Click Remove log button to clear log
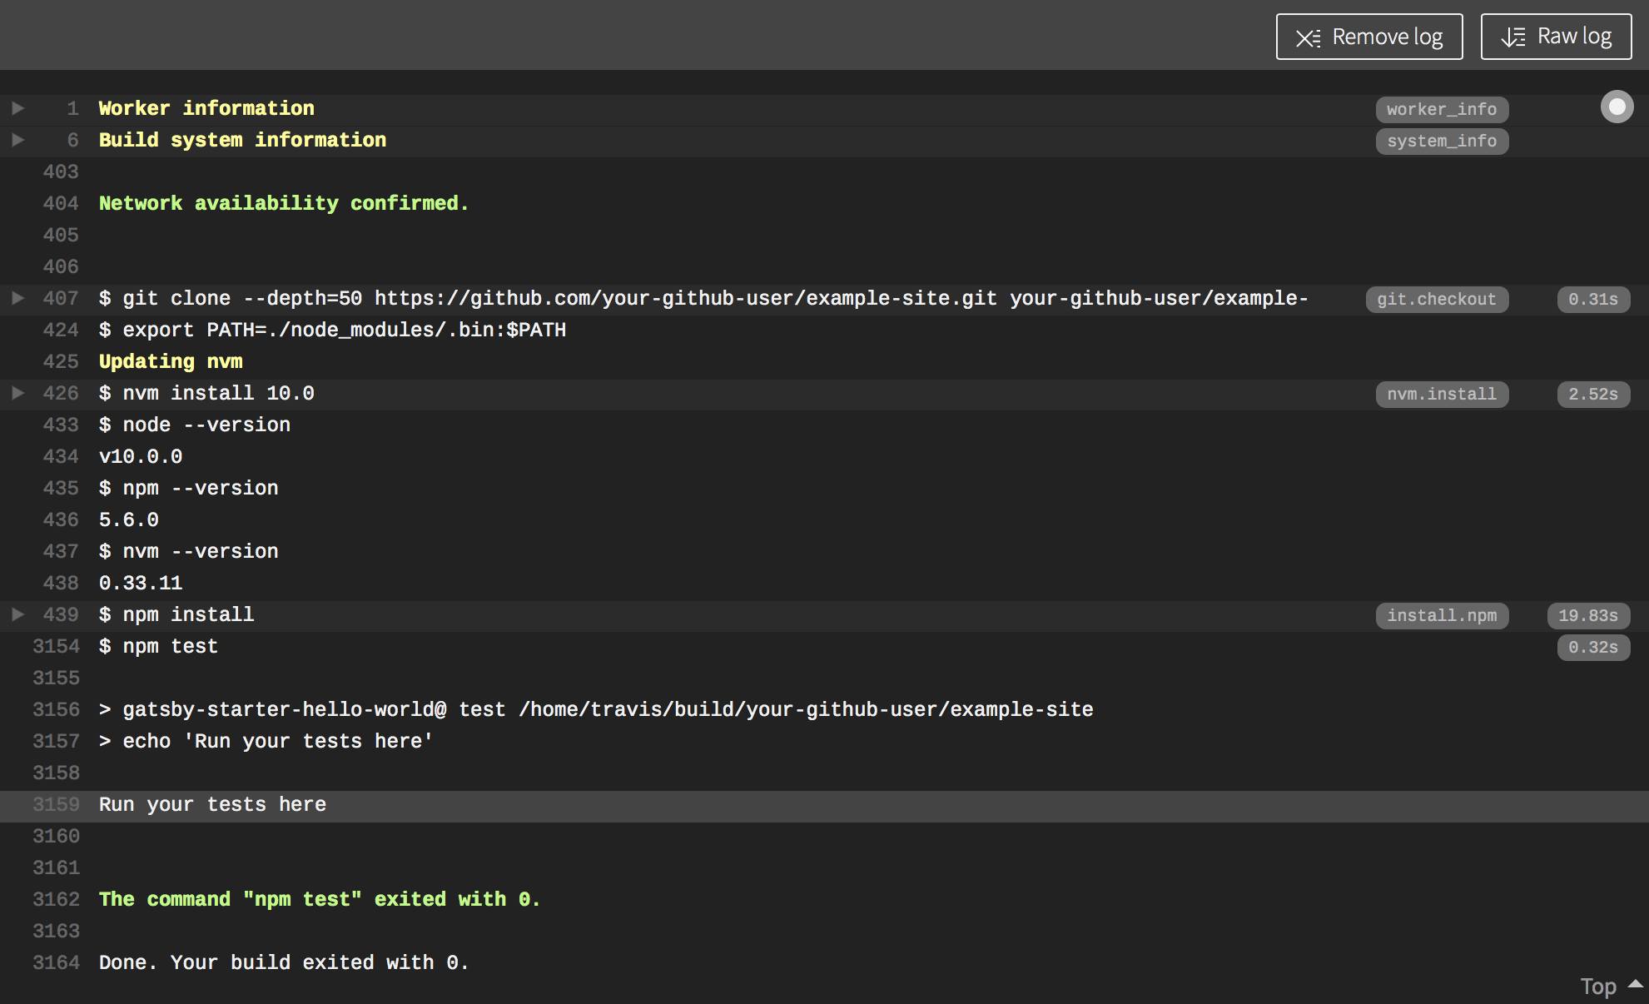This screenshot has height=1004, width=1649. click(1370, 35)
